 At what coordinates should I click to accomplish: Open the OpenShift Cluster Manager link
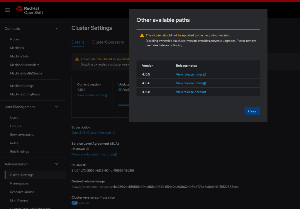tap(93, 133)
